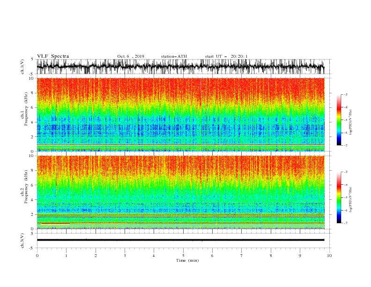The height and width of the screenshot is (287, 371).
Task: Click the time axis tick label "5"
Action: 183,256
